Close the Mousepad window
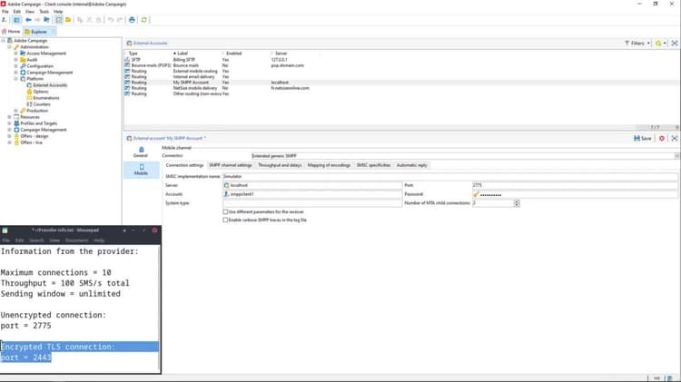 (154, 230)
